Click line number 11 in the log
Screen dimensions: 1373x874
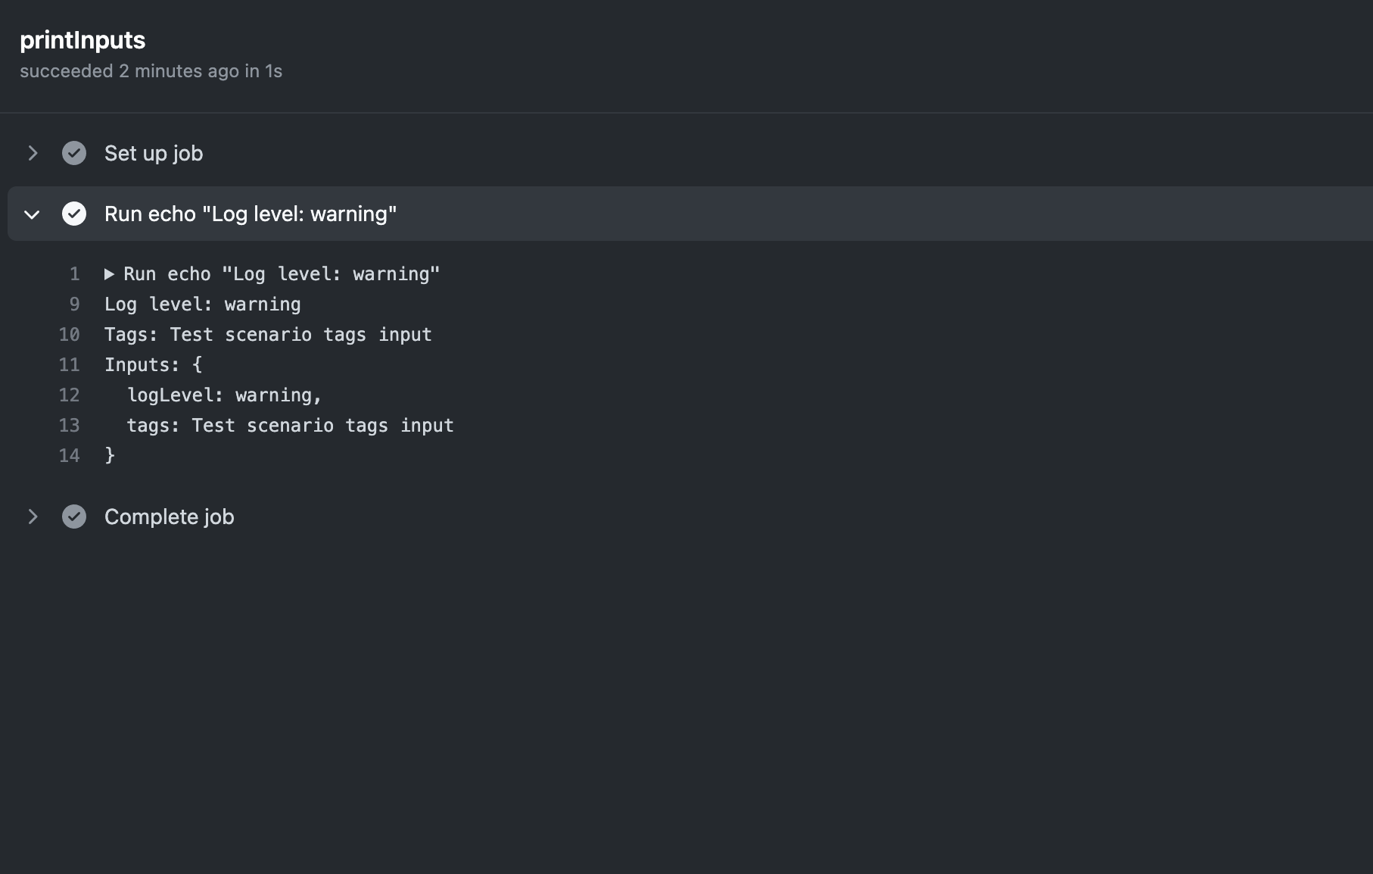coord(69,365)
